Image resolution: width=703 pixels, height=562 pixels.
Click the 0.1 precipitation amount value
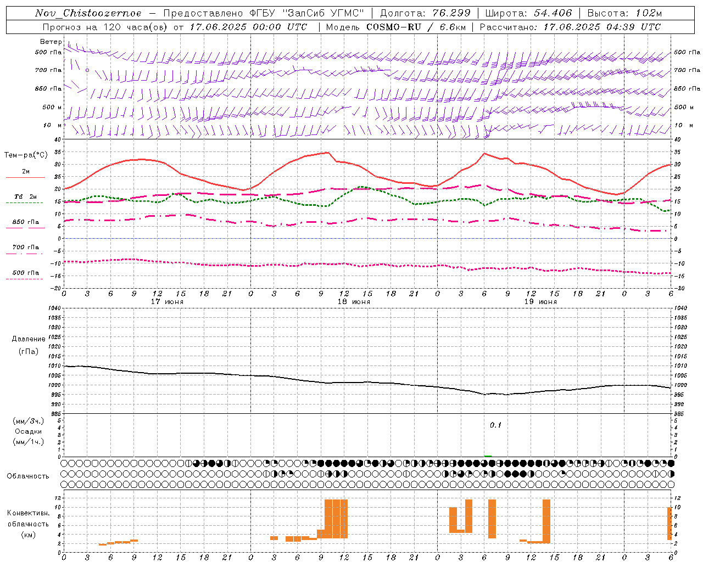(x=495, y=425)
